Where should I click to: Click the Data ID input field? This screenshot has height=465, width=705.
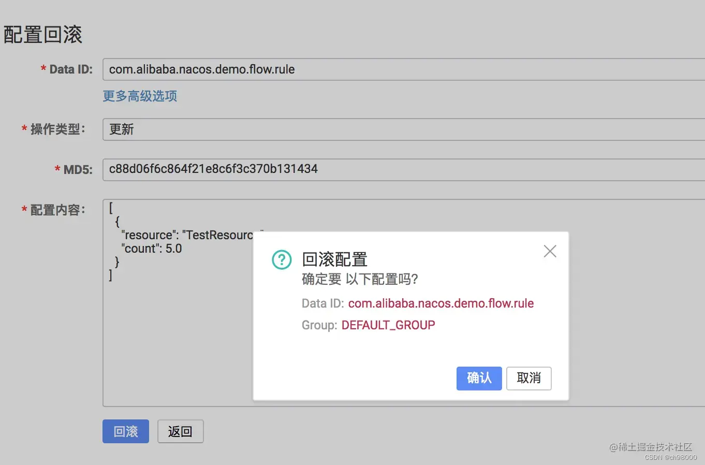[x=404, y=69]
